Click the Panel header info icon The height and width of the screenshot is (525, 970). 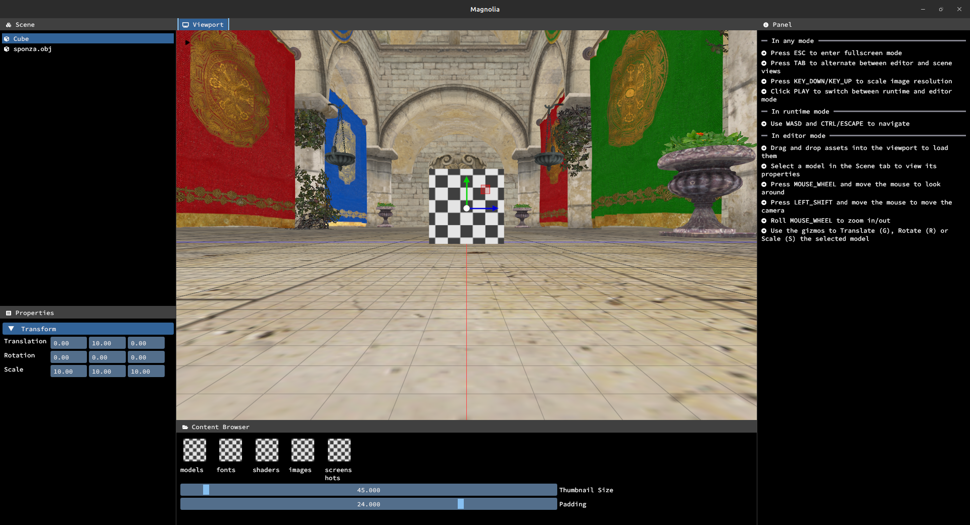[766, 25]
